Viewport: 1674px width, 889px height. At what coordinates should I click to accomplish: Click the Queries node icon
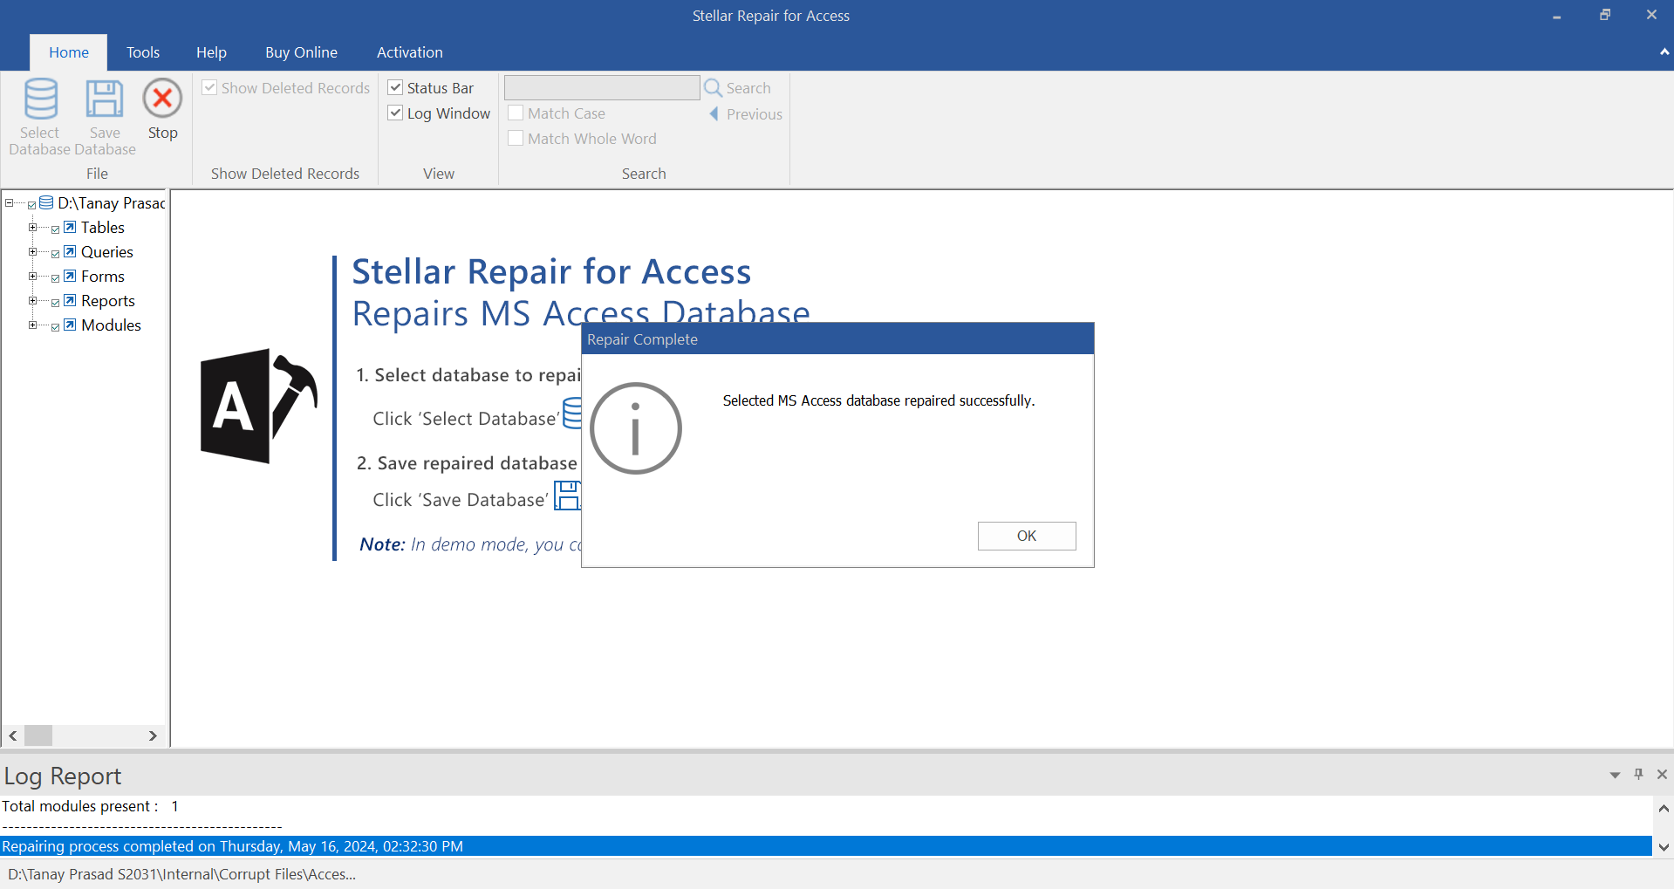click(x=70, y=251)
